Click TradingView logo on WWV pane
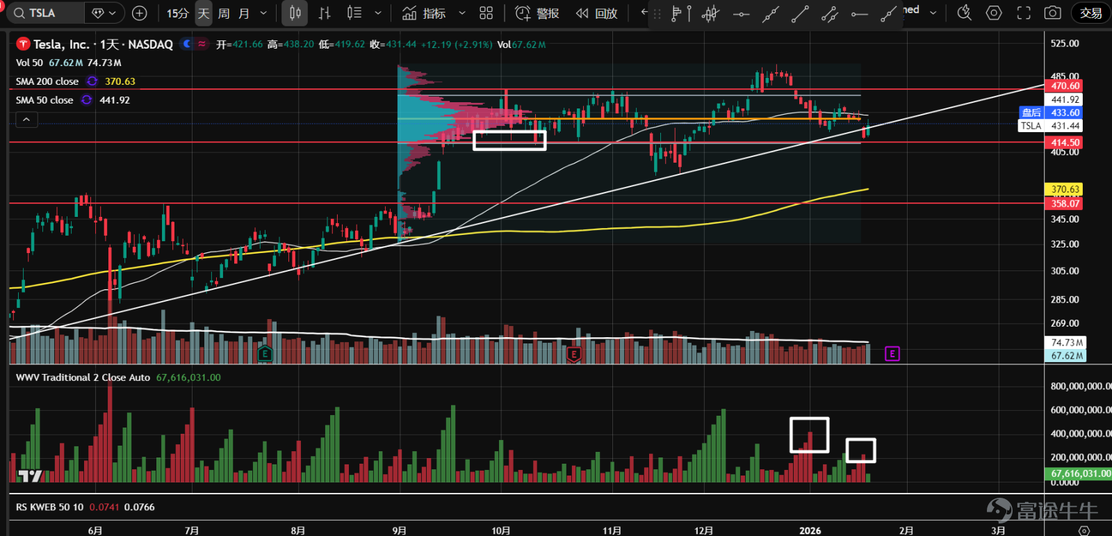Viewport: 1112px width, 536px height. 30,476
